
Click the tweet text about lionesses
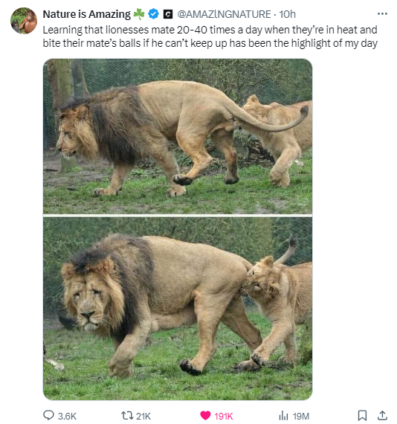(210, 36)
